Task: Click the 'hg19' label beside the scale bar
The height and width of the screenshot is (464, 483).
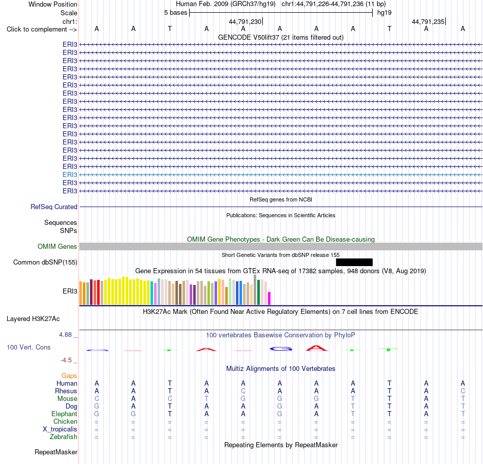Action: [384, 13]
